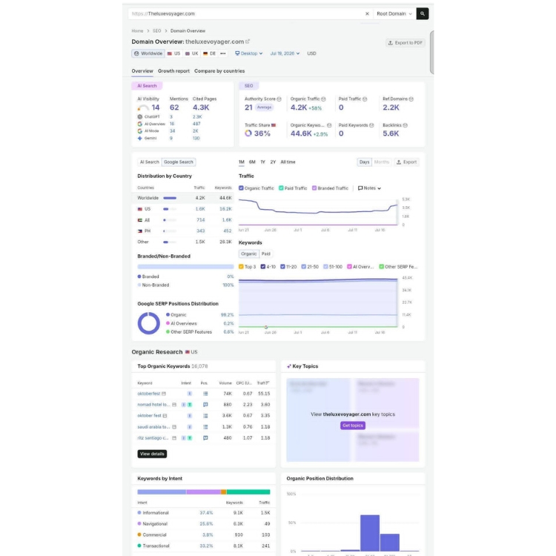The height and width of the screenshot is (556, 556).
Task: Switch to the Overview tab
Action: pos(142,71)
